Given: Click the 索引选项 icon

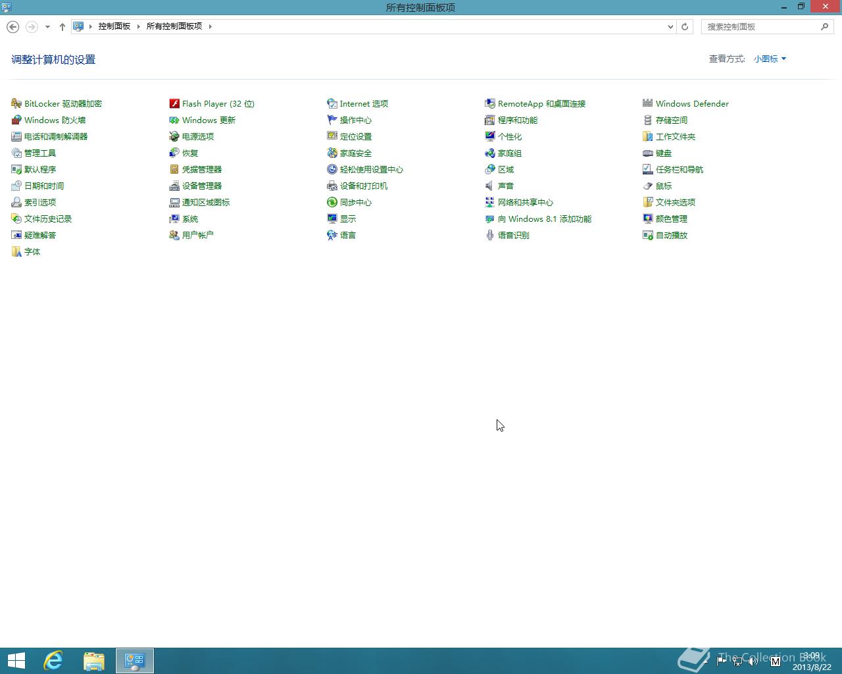Looking at the screenshot, I should click(x=16, y=202).
